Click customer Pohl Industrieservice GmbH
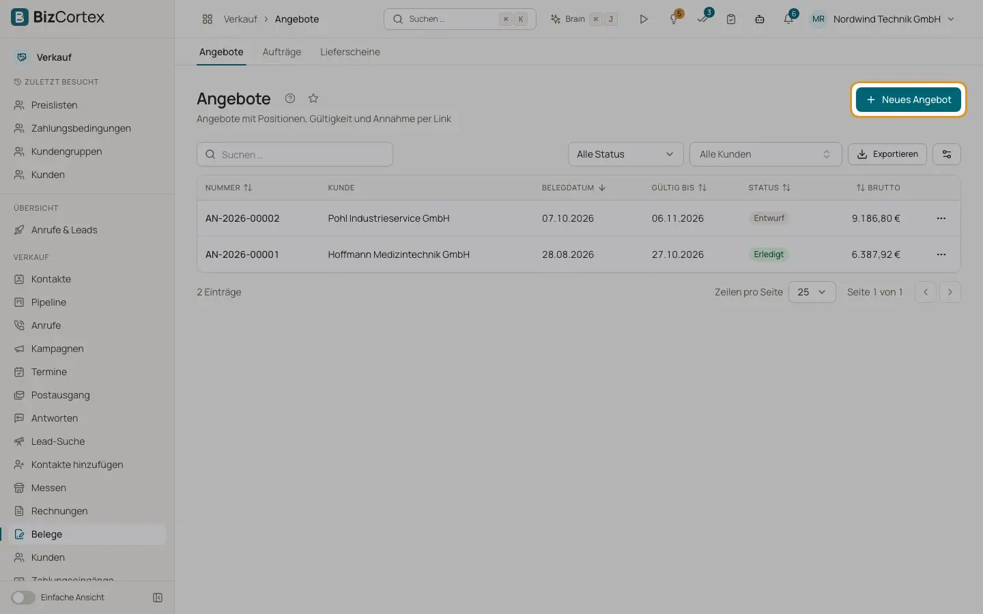Image resolution: width=983 pixels, height=614 pixels. tap(388, 218)
